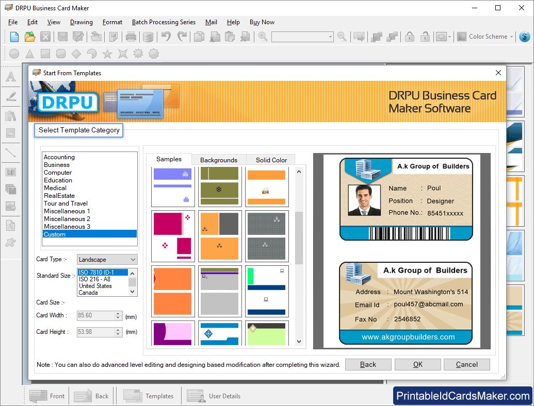Click the Card Height input field
The width and height of the screenshot is (534, 406).
pyautogui.click(x=96, y=332)
